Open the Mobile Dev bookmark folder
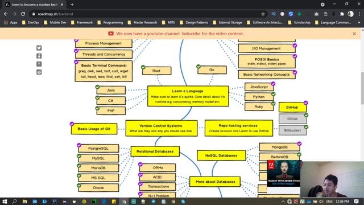The height and width of the screenshot is (205, 364). (55, 23)
